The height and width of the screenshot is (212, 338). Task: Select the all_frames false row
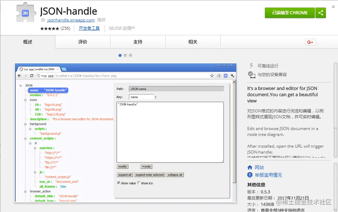53,186
